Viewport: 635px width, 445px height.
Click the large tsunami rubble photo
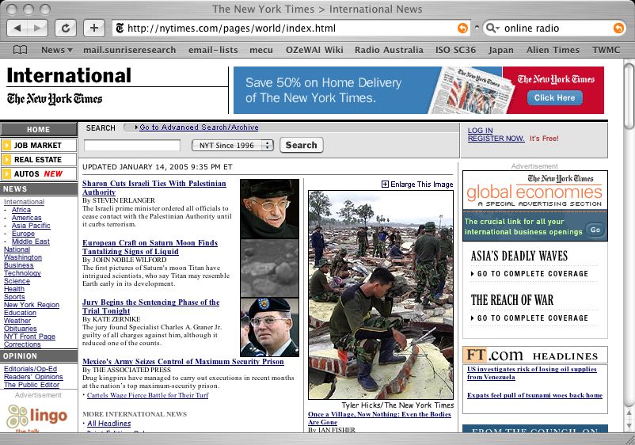pyautogui.click(x=381, y=295)
